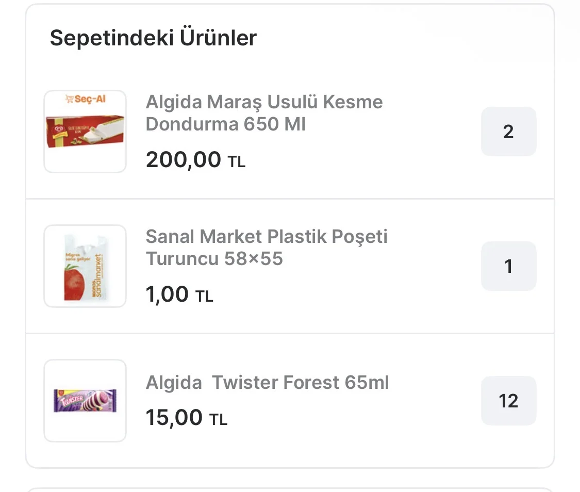580x492 pixels.
Task: Click the 1,00 TL price of the bag
Action: (x=179, y=295)
